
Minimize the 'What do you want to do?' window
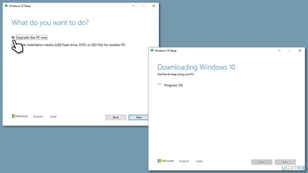pyautogui.click(x=134, y=6)
